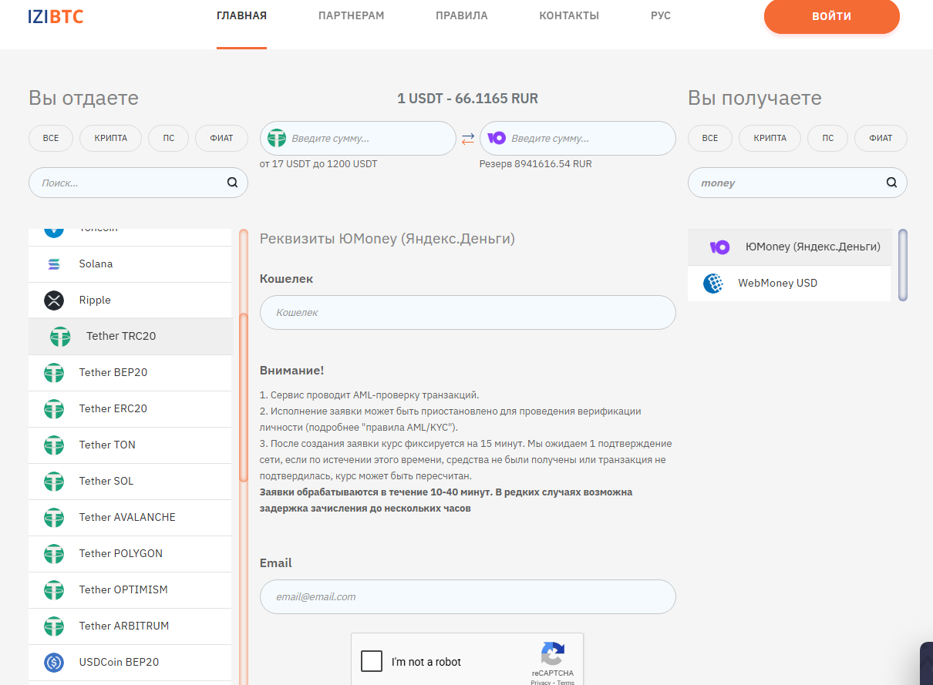Open the ПАРТНЕРАМ menu item
The height and width of the screenshot is (685, 933).
(351, 15)
